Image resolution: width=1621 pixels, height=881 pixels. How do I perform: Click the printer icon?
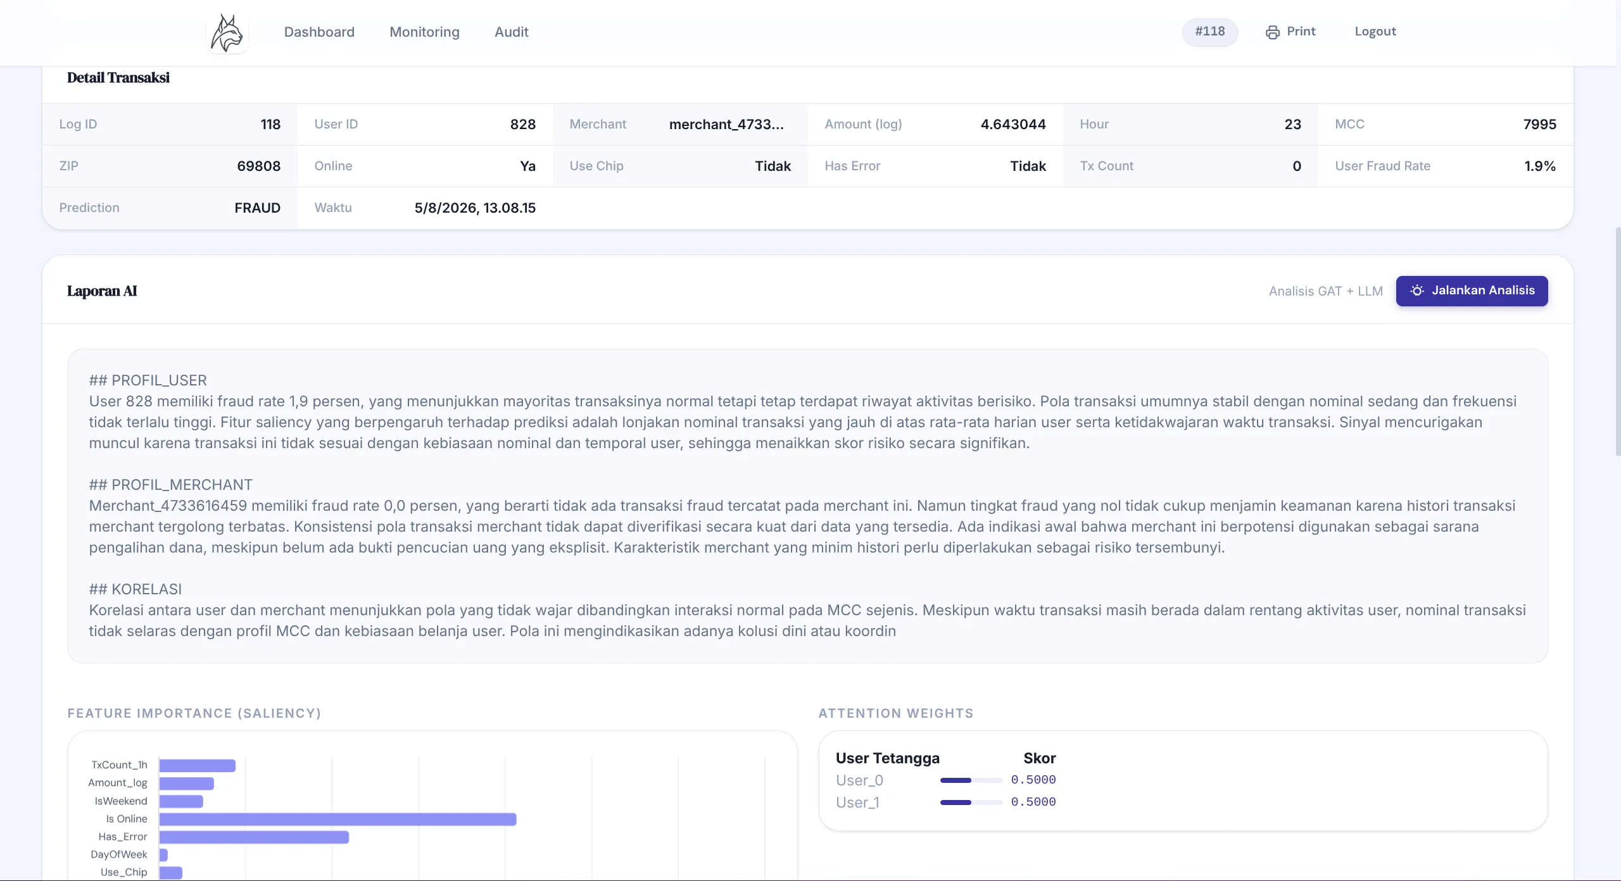point(1272,32)
